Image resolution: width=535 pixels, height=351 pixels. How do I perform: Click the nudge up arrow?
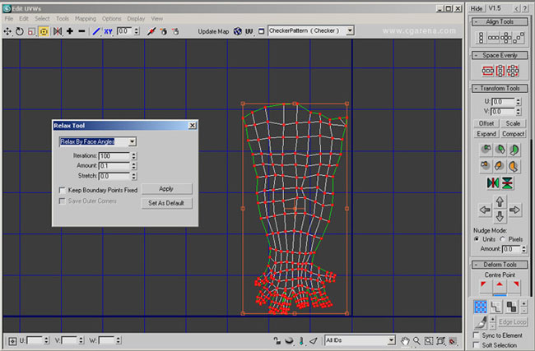coord(500,201)
